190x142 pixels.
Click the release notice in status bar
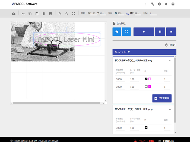click(35, 141)
